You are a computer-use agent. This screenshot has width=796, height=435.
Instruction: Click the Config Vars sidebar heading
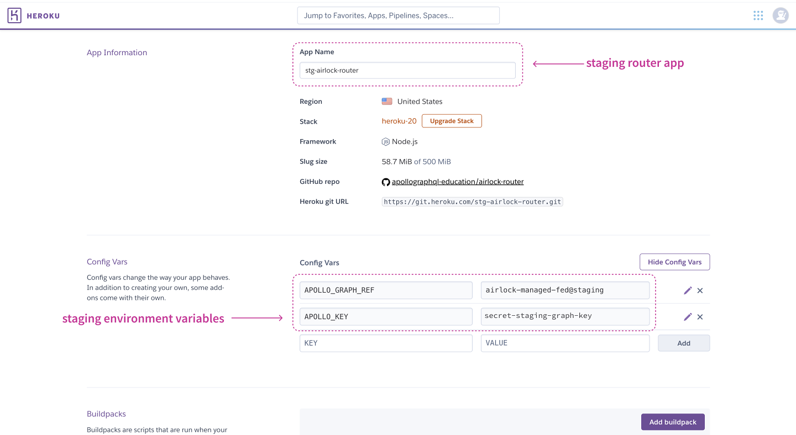coord(107,262)
